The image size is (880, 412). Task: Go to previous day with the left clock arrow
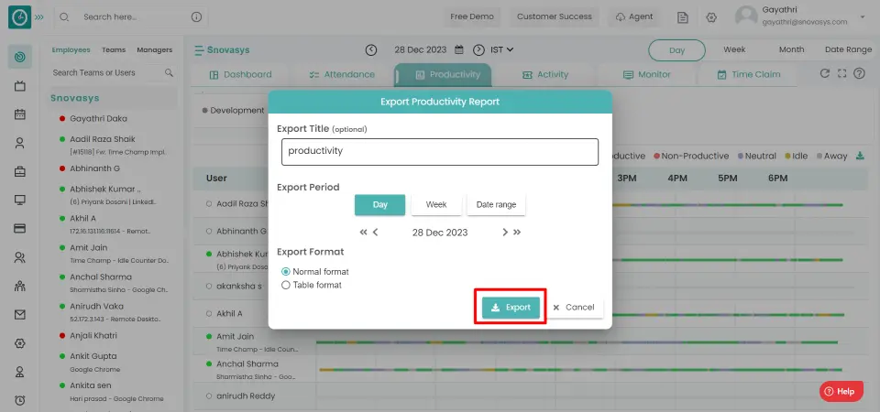pos(371,49)
